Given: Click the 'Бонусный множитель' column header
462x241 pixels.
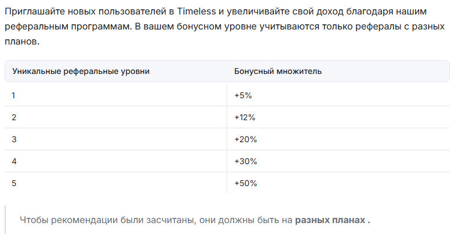Looking at the screenshot, I should (278, 72).
